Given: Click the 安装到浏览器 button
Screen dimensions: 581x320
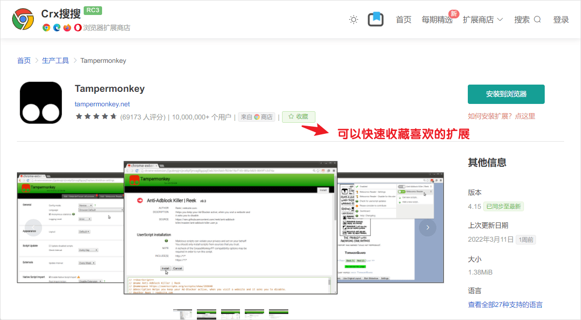Looking at the screenshot, I should pyautogui.click(x=506, y=94).
